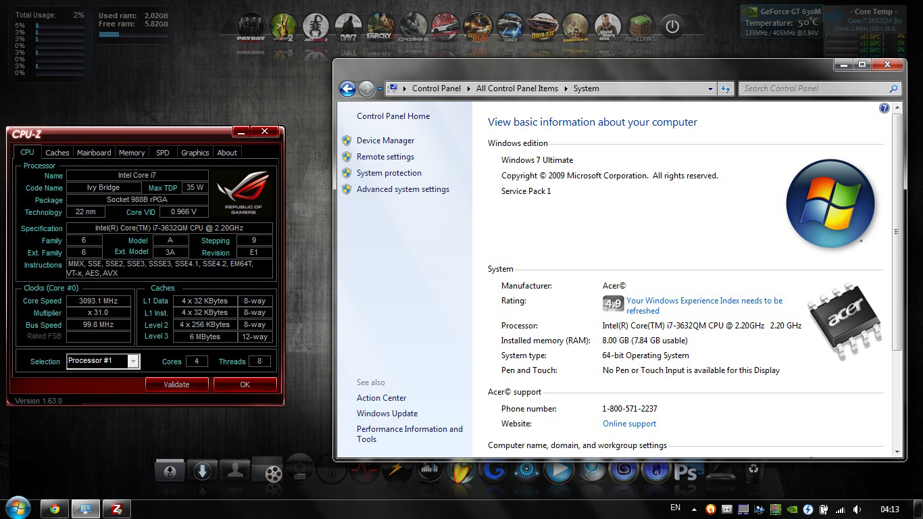The height and width of the screenshot is (519, 923).
Task: Switch to the Graphics tab in CPU-Z
Action: [195, 153]
